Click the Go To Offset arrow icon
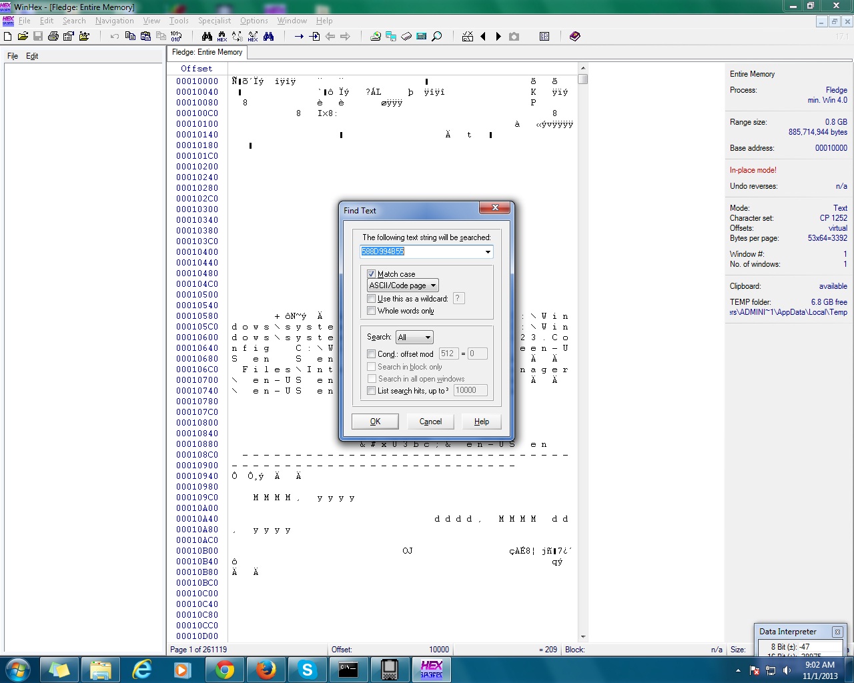Viewport: 854px width, 683px height. tap(299, 37)
